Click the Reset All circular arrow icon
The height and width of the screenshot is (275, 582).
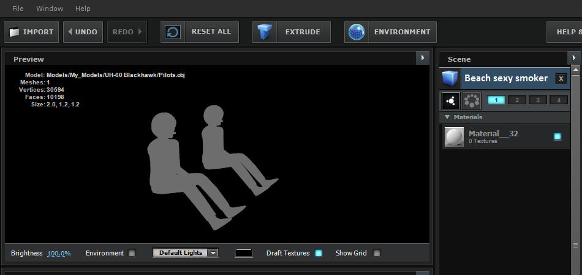[x=173, y=32]
